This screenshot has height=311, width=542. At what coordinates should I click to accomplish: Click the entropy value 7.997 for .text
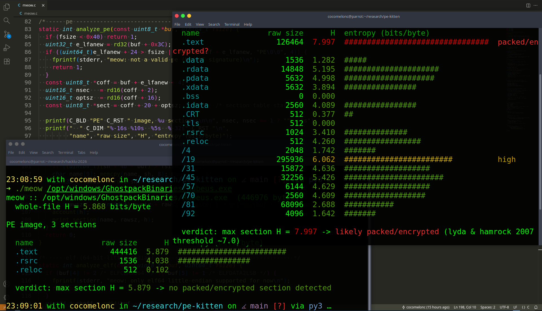point(324,42)
